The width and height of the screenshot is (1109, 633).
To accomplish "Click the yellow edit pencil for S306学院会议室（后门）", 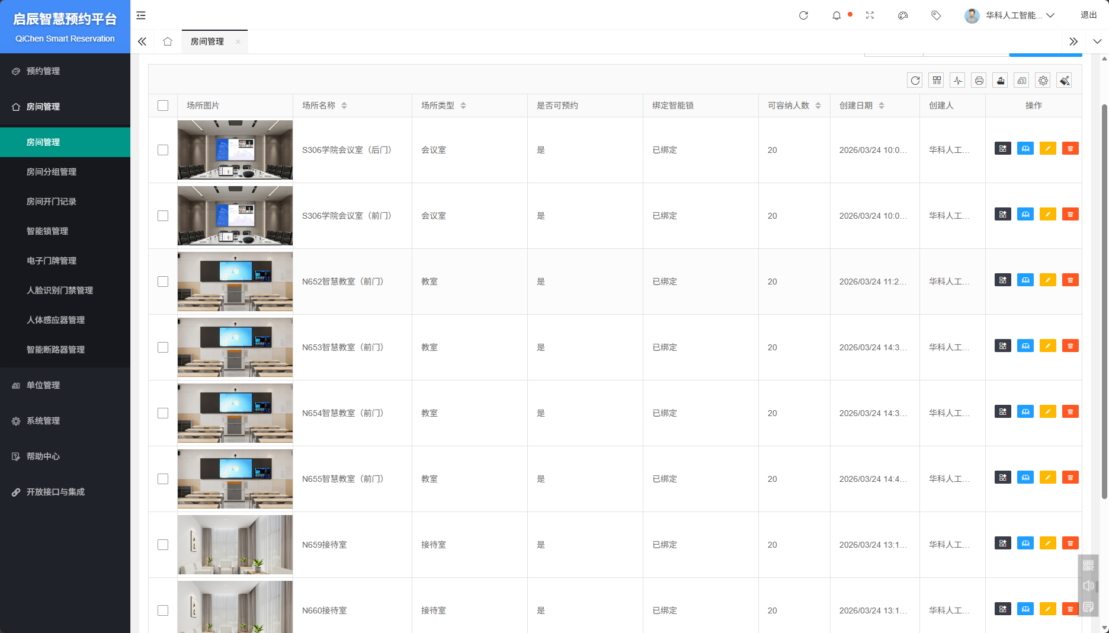I will (x=1047, y=148).
